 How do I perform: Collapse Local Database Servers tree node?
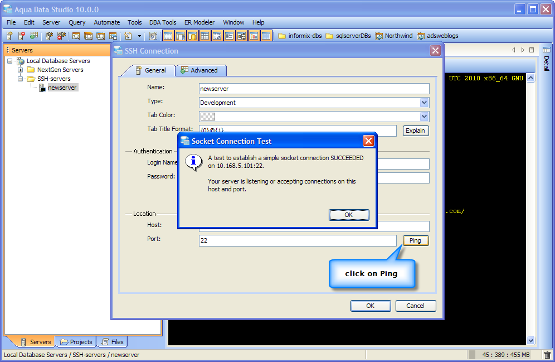click(10, 61)
